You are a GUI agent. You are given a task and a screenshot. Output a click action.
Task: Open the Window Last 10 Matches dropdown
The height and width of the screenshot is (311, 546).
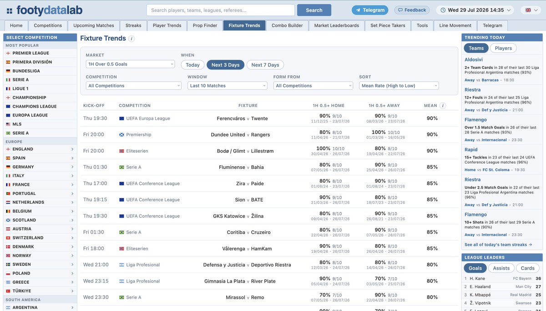[227, 86]
